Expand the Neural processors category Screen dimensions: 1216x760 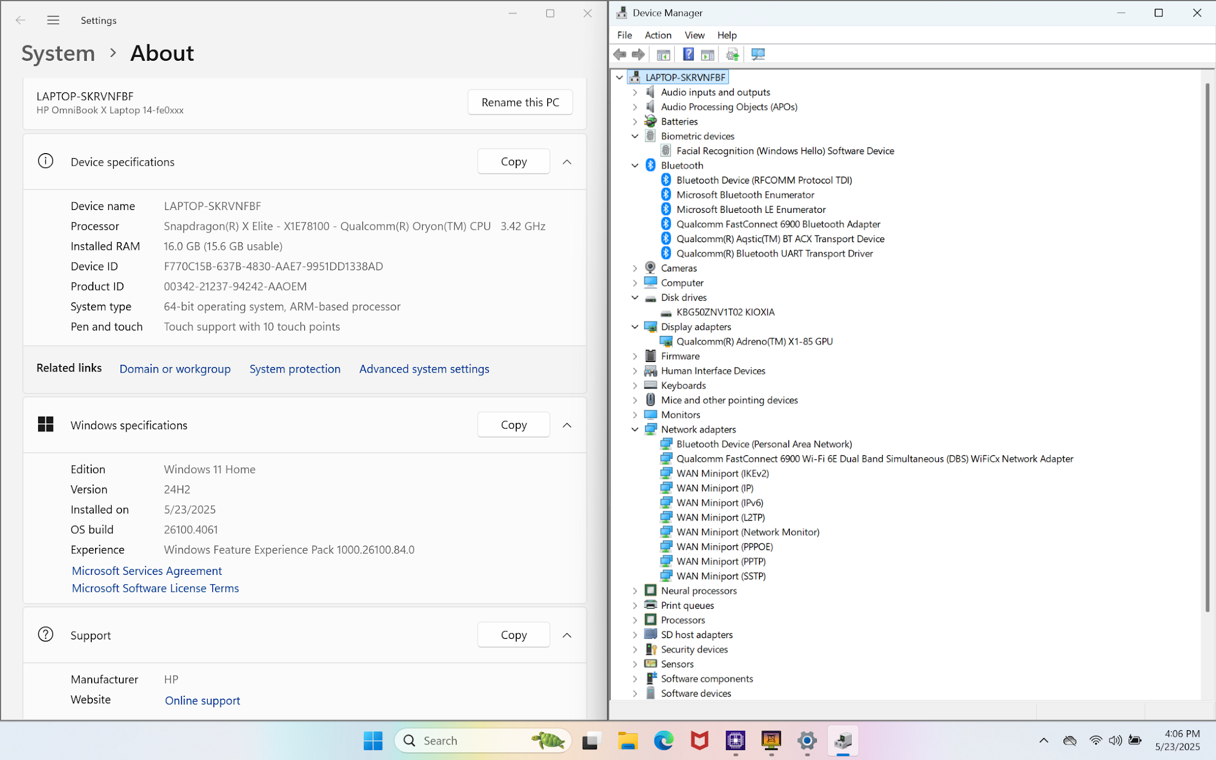tap(635, 591)
